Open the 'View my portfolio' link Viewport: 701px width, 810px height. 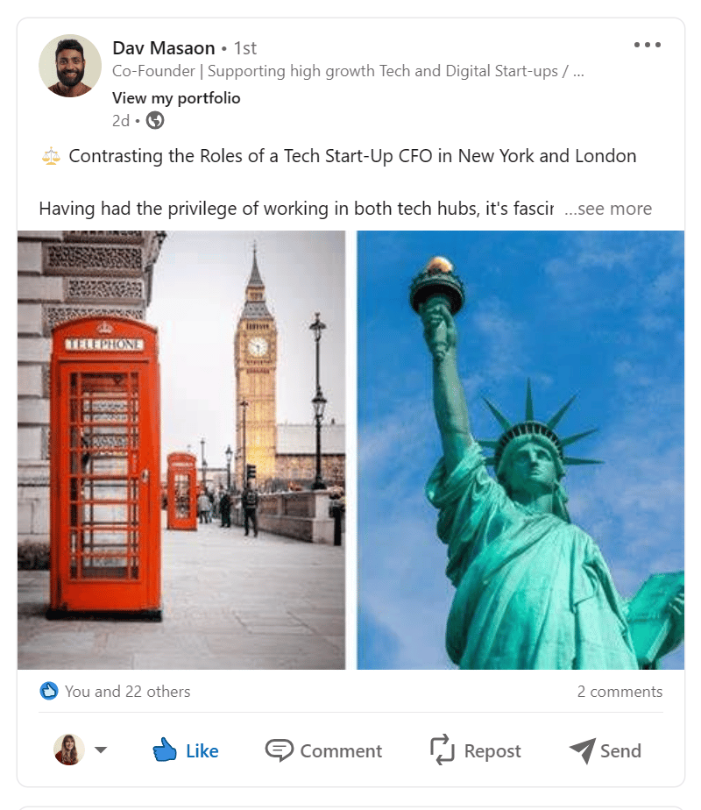(x=176, y=97)
